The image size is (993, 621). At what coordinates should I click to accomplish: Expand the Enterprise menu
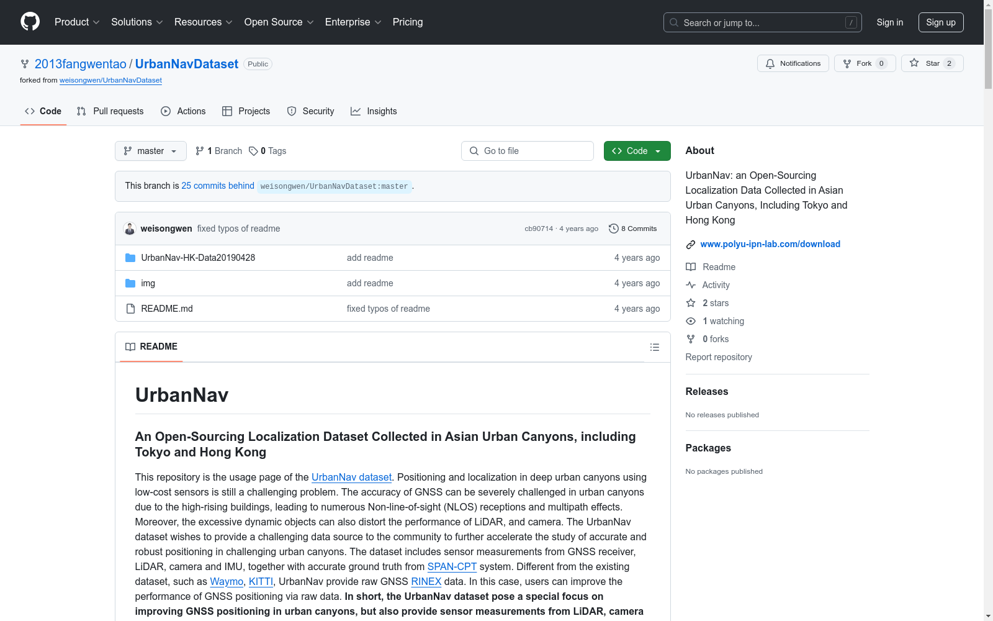tap(353, 22)
